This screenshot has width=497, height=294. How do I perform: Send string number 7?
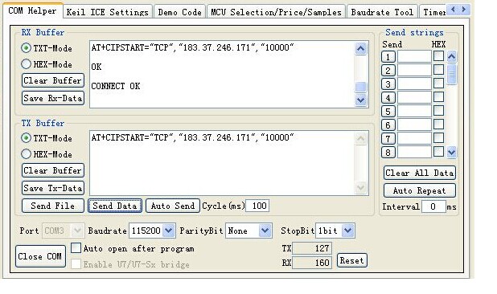click(388, 139)
